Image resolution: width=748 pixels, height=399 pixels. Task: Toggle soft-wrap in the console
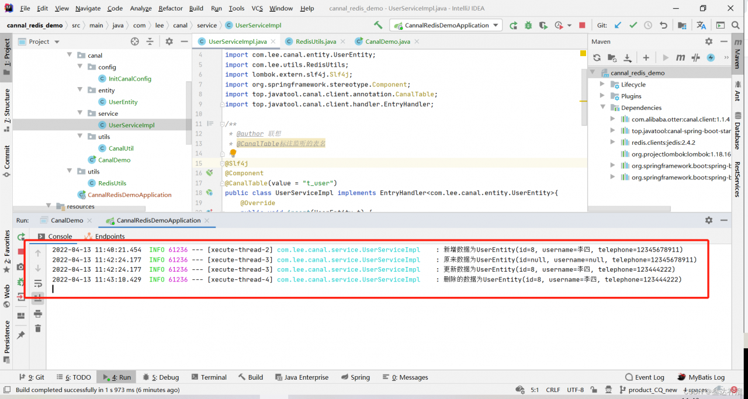38,283
